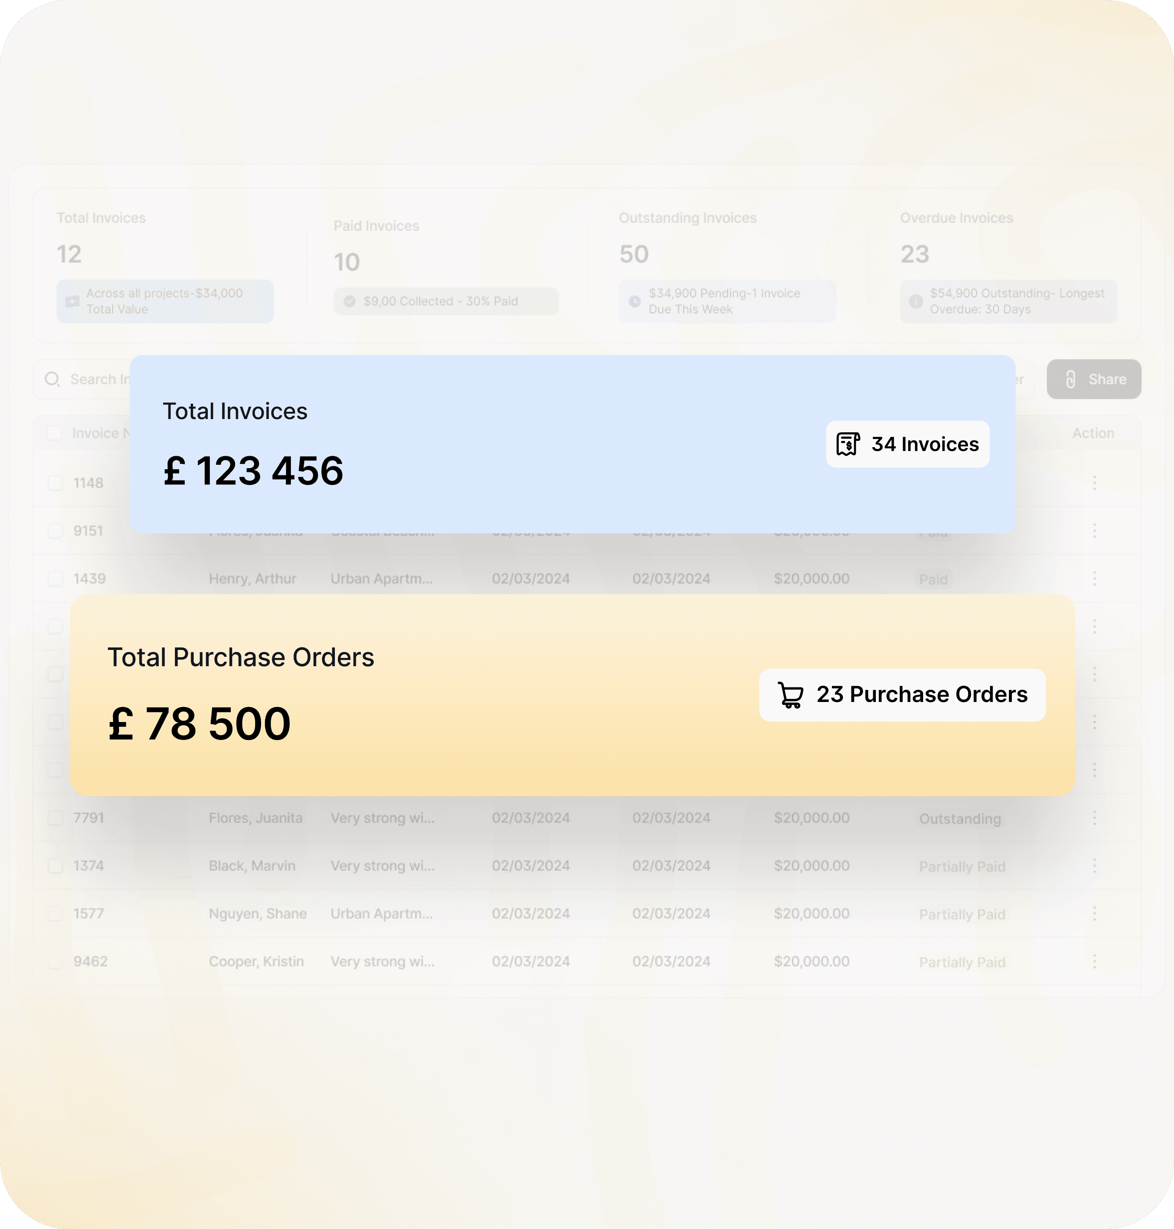Open the action menu for invoice 9151

1095,531
